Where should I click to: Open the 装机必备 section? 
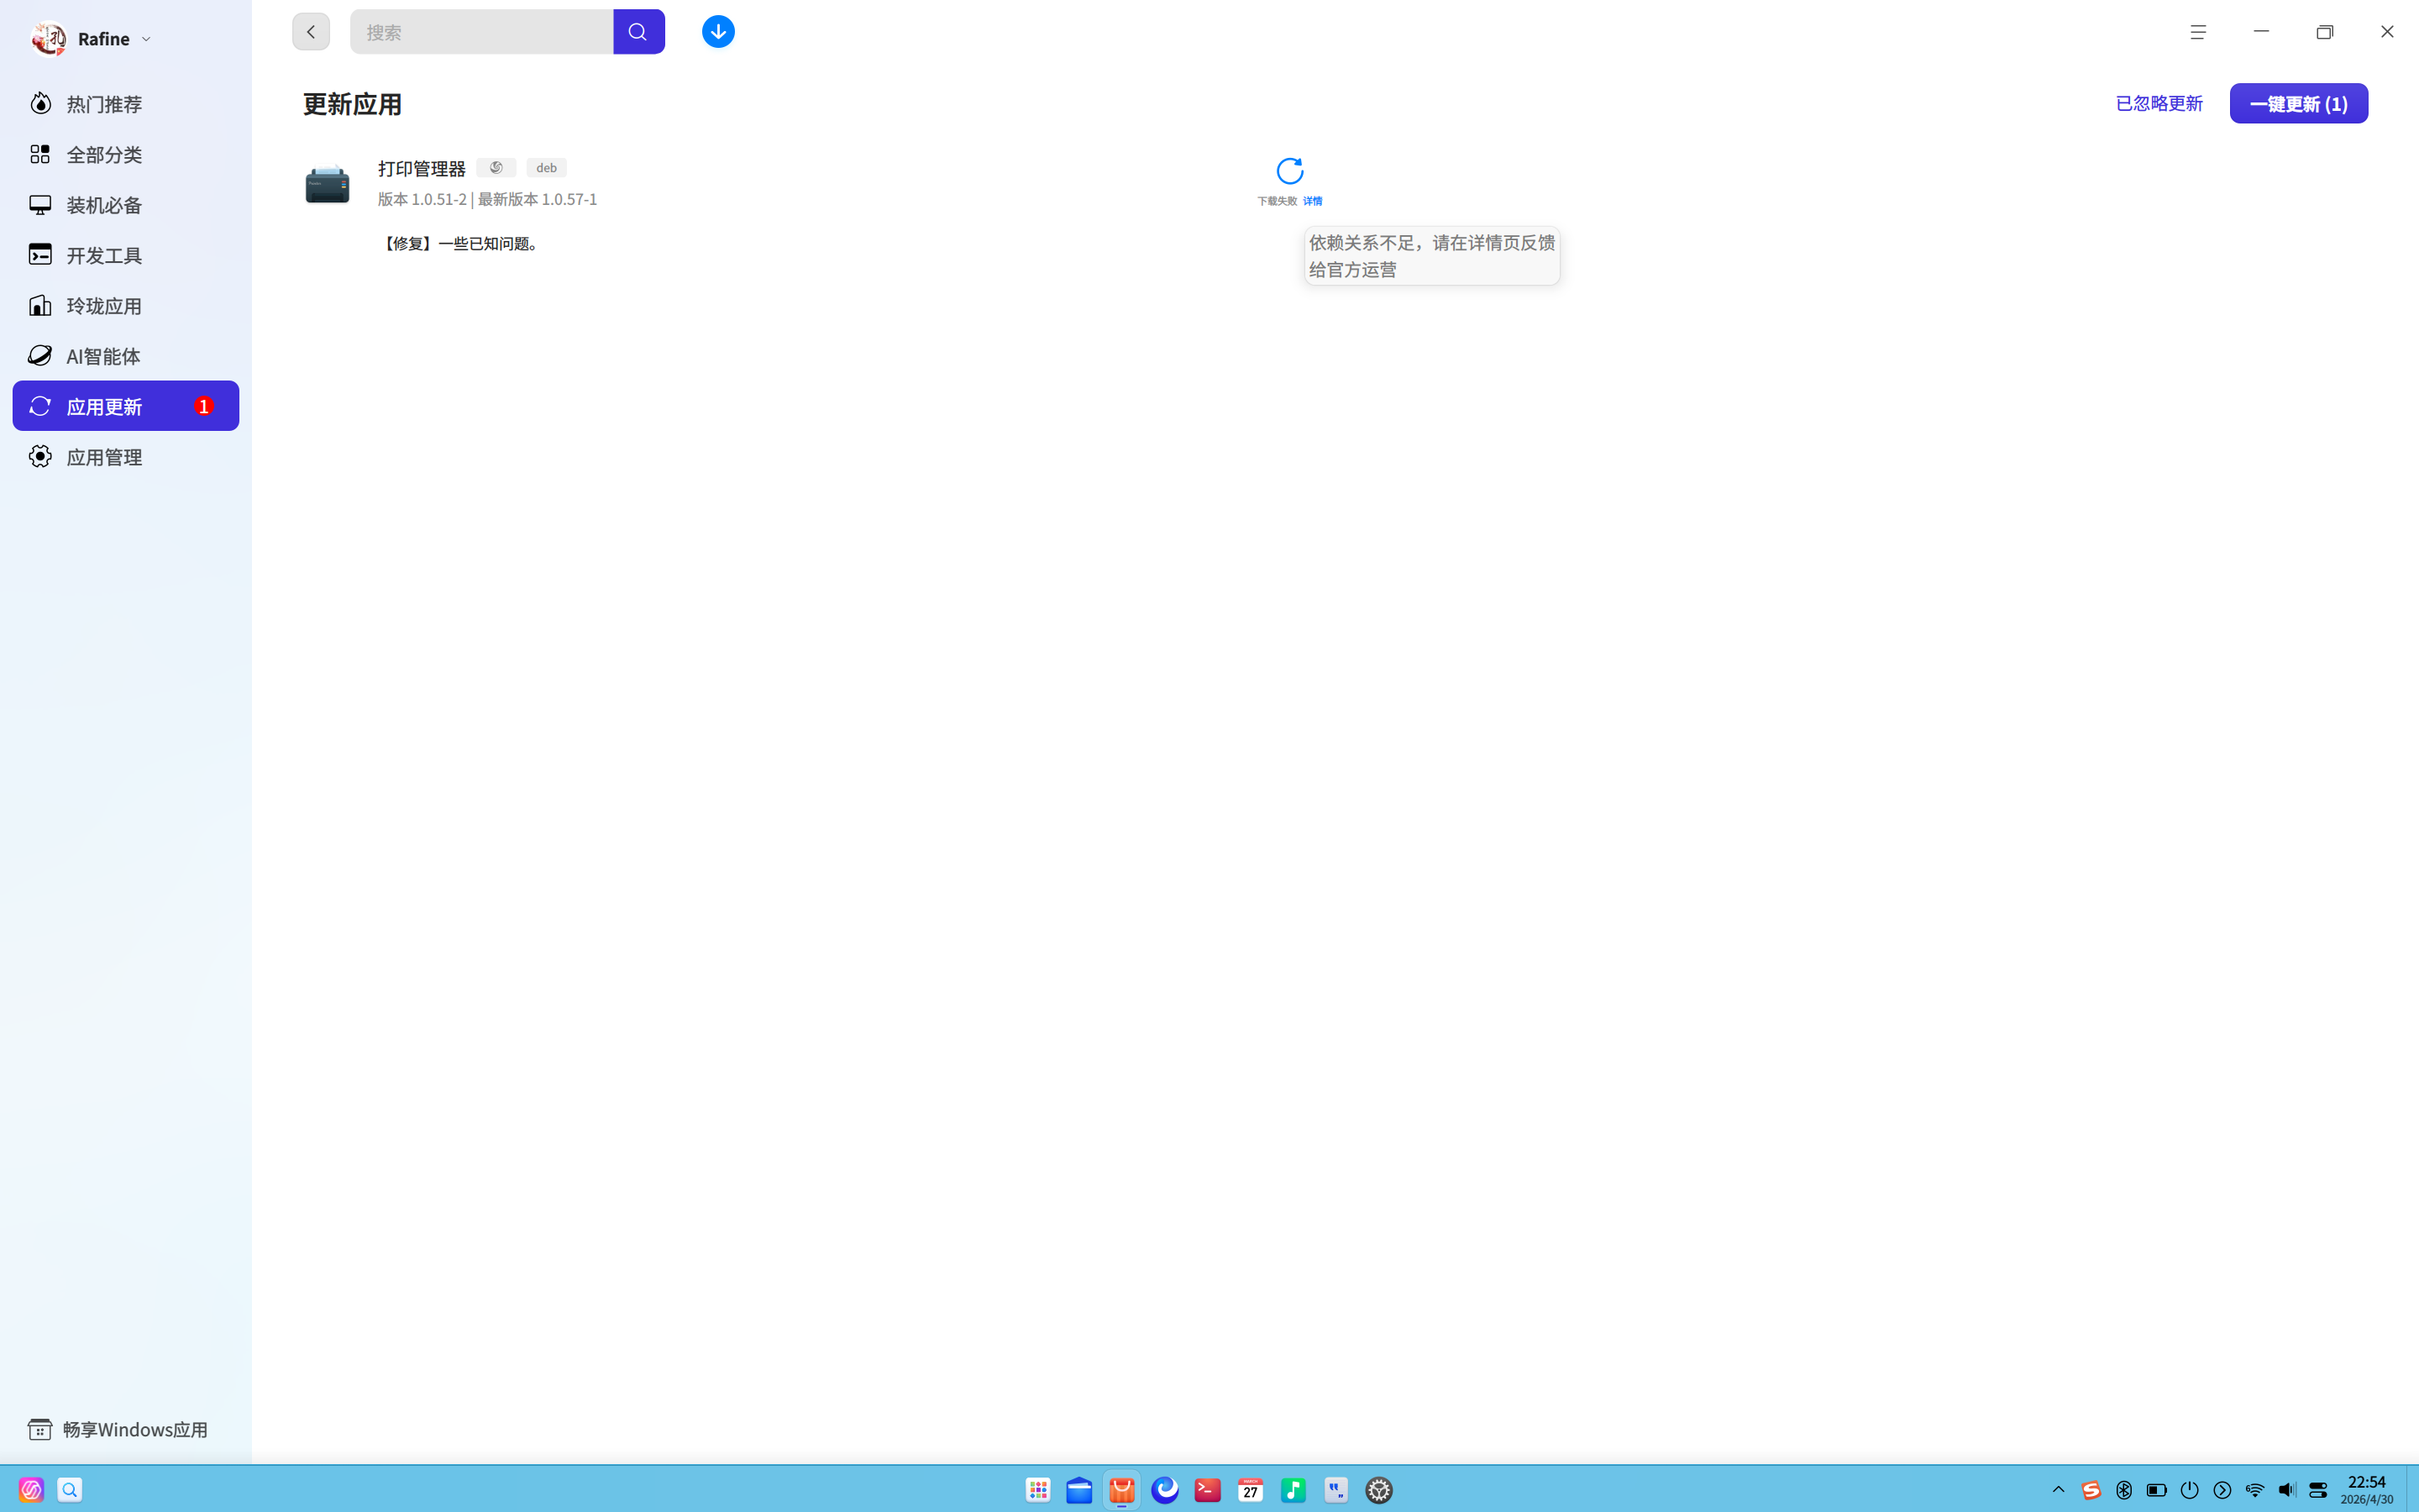pyautogui.click(x=104, y=205)
